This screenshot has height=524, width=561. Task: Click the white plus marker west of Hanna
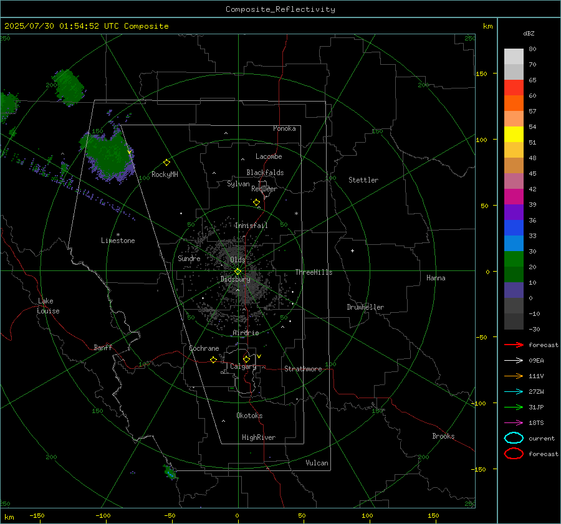tap(352, 250)
